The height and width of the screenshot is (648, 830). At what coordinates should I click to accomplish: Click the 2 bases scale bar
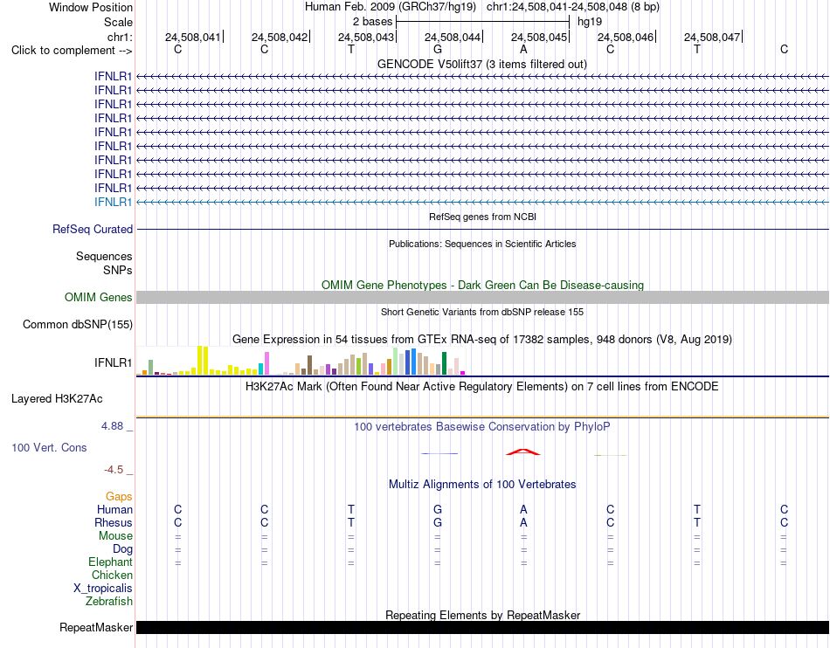(x=482, y=22)
